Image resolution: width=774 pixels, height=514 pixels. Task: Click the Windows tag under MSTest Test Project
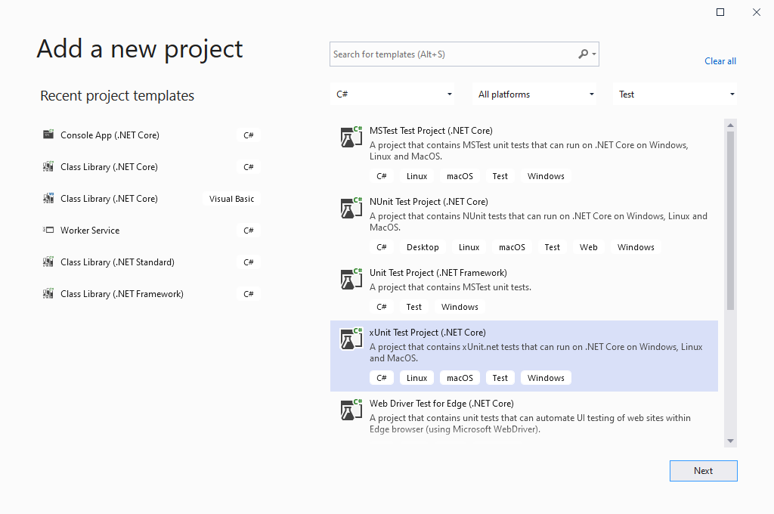pyautogui.click(x=546, y=176)
